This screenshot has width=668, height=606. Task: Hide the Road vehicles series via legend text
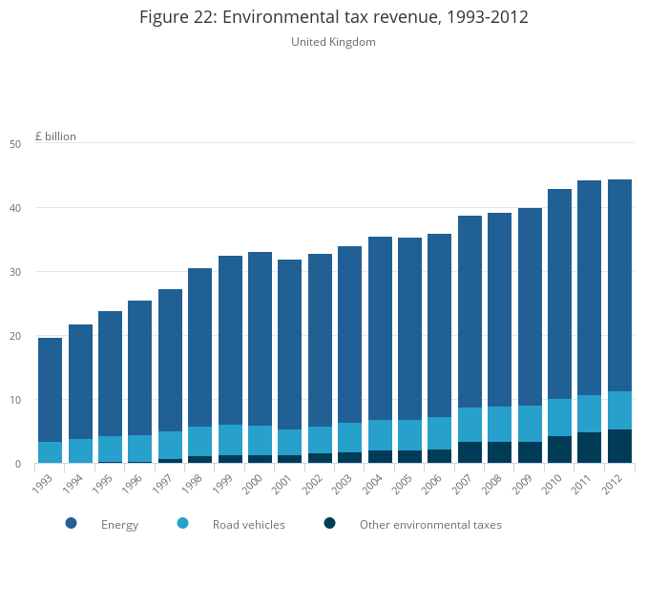click(248, 525)
